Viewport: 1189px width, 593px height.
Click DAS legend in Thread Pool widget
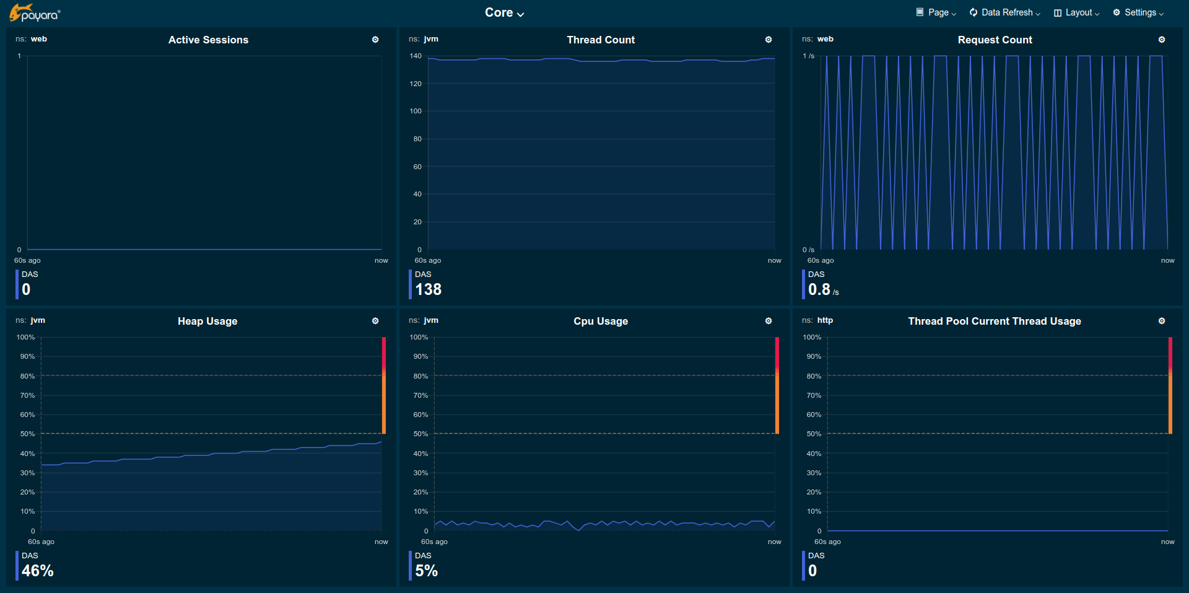pyautogui.click(x=813, y=565)
